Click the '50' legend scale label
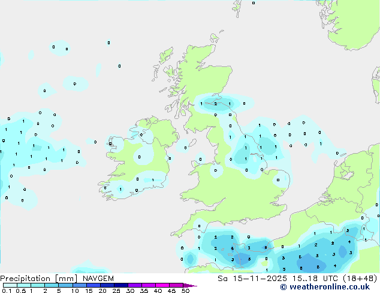The width and height of the screenshot is (380, 293). click(185, 291)
